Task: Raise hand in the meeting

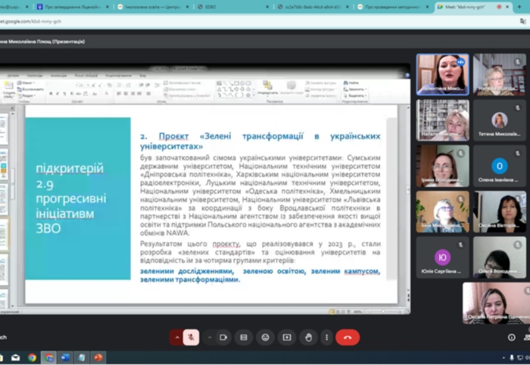Action: click(307, 337)
